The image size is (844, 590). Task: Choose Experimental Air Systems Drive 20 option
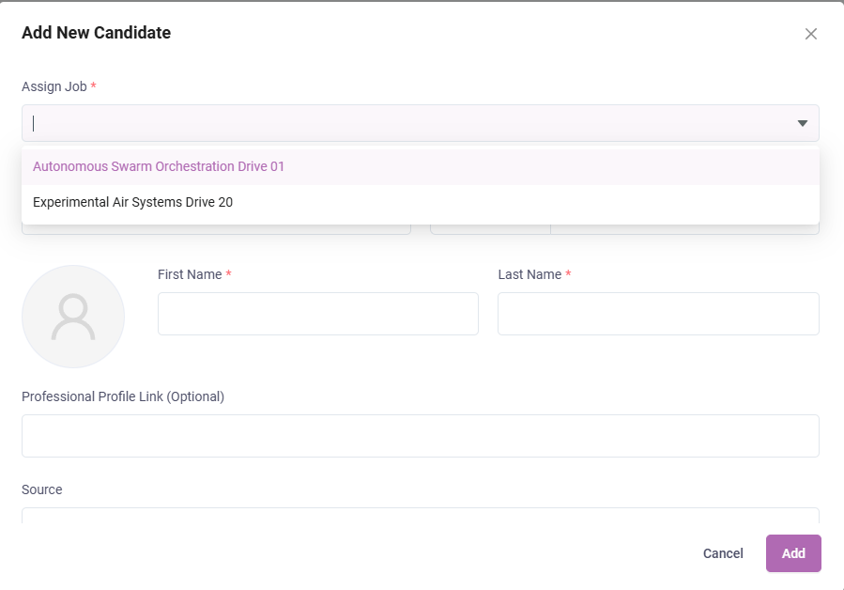[x=421, y=202]
